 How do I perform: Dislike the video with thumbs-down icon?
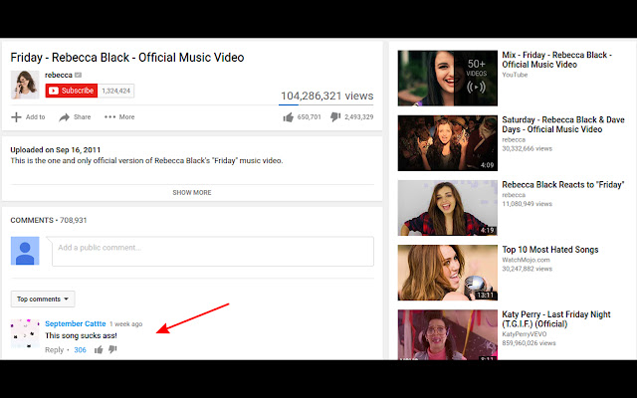[x=335, y=117]
